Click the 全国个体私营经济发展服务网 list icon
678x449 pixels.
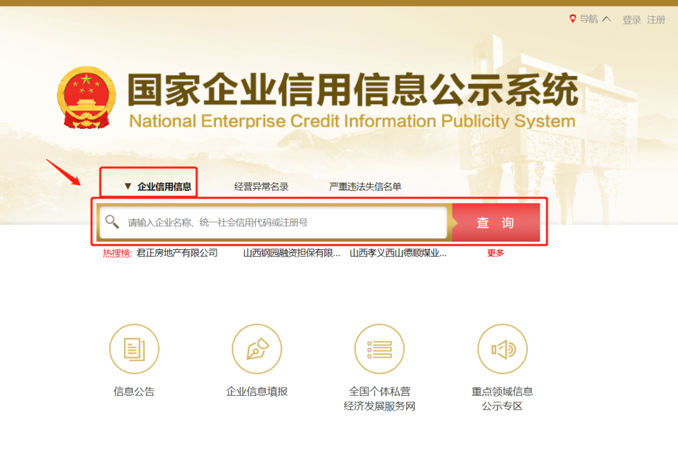click(380, 349)
